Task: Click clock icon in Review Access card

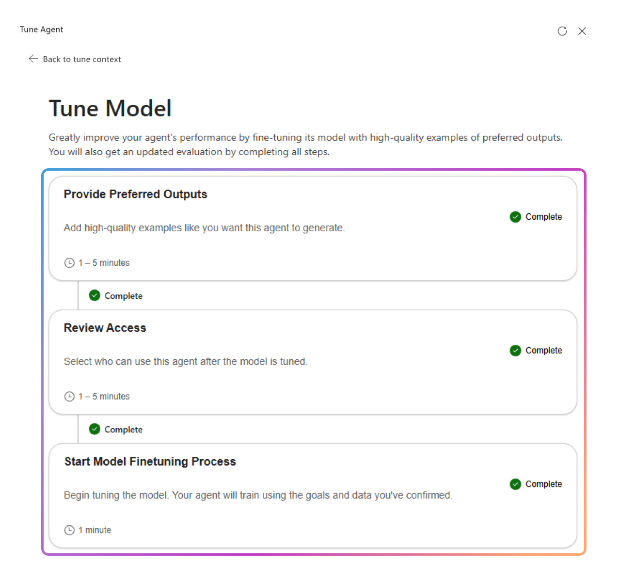Action: point(69,397)
